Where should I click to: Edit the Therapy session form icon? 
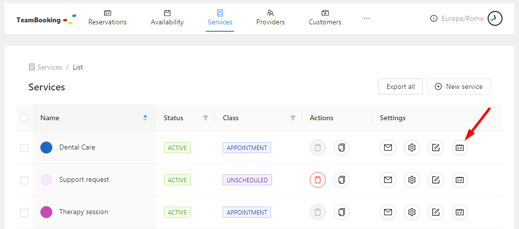[x=436, y=212]
